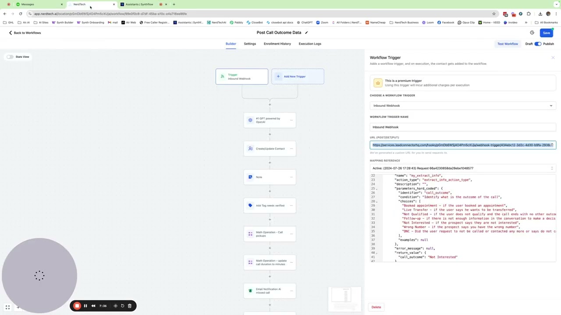Close the Workflow Trigger panel
Screen dimensions: 561x315
click(553, 58)
